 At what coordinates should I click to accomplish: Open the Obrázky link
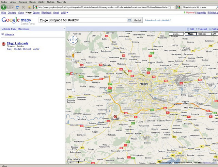pos(12,13)
